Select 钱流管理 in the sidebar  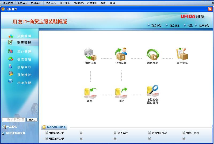[24, 59]
